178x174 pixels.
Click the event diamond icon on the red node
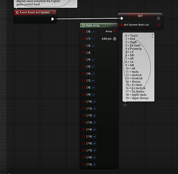17,12
